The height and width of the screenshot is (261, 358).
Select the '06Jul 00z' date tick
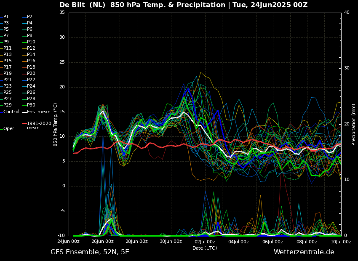pos(273,242)
